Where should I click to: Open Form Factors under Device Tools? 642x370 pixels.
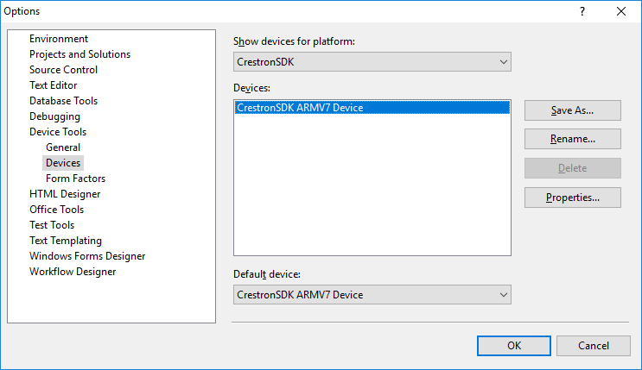coord(75,179)
